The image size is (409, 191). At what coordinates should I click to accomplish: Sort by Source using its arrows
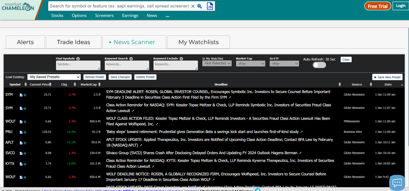[x=371, y=84]
